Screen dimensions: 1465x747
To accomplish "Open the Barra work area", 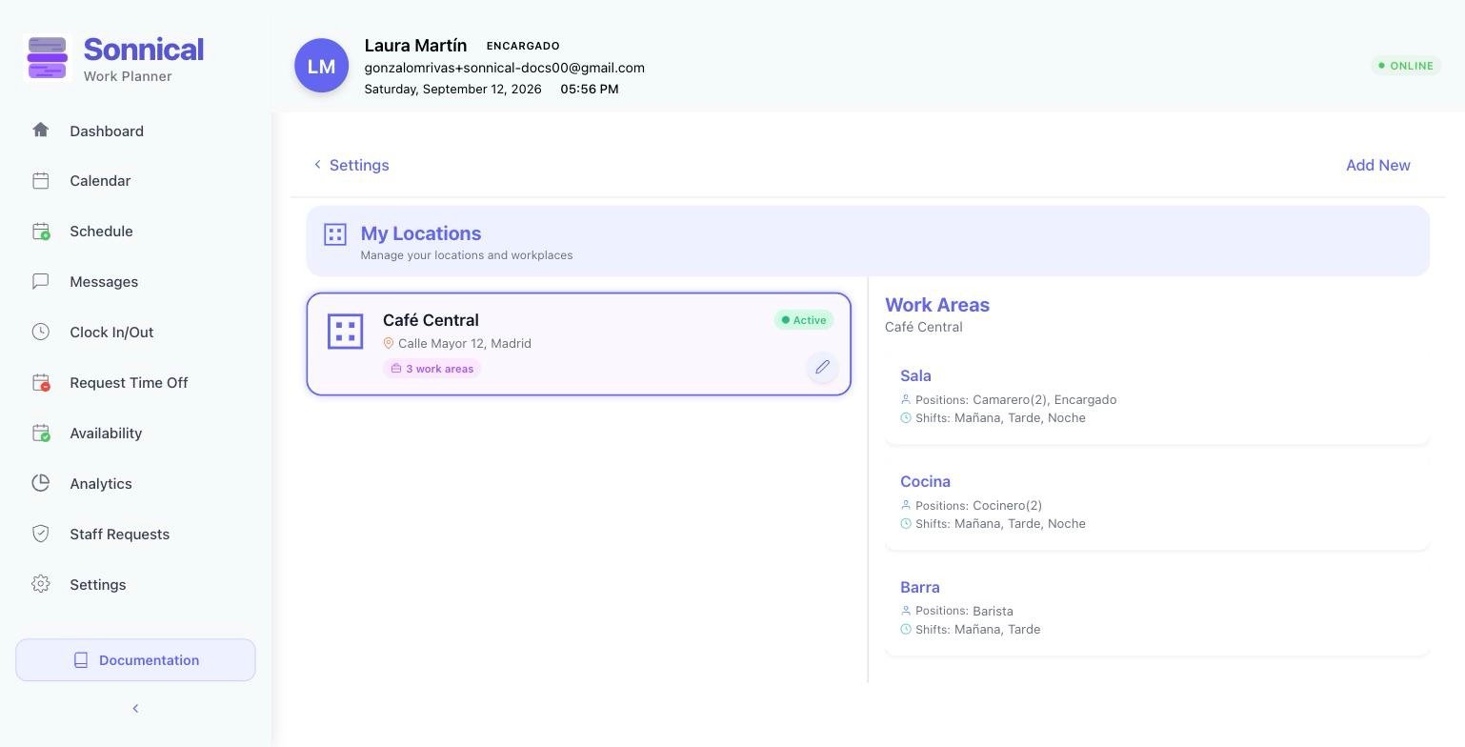I will coord(1157,608).
